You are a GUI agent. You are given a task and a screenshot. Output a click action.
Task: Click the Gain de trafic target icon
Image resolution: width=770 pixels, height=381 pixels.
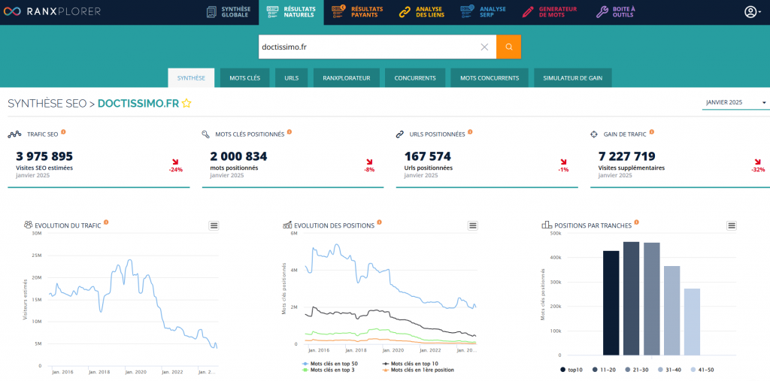tap(594, 134)
